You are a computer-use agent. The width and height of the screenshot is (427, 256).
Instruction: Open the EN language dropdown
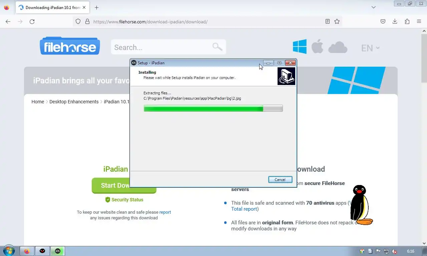click(x=370, y=48)
